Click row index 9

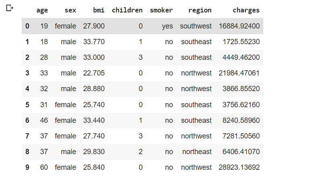point(27,167)
